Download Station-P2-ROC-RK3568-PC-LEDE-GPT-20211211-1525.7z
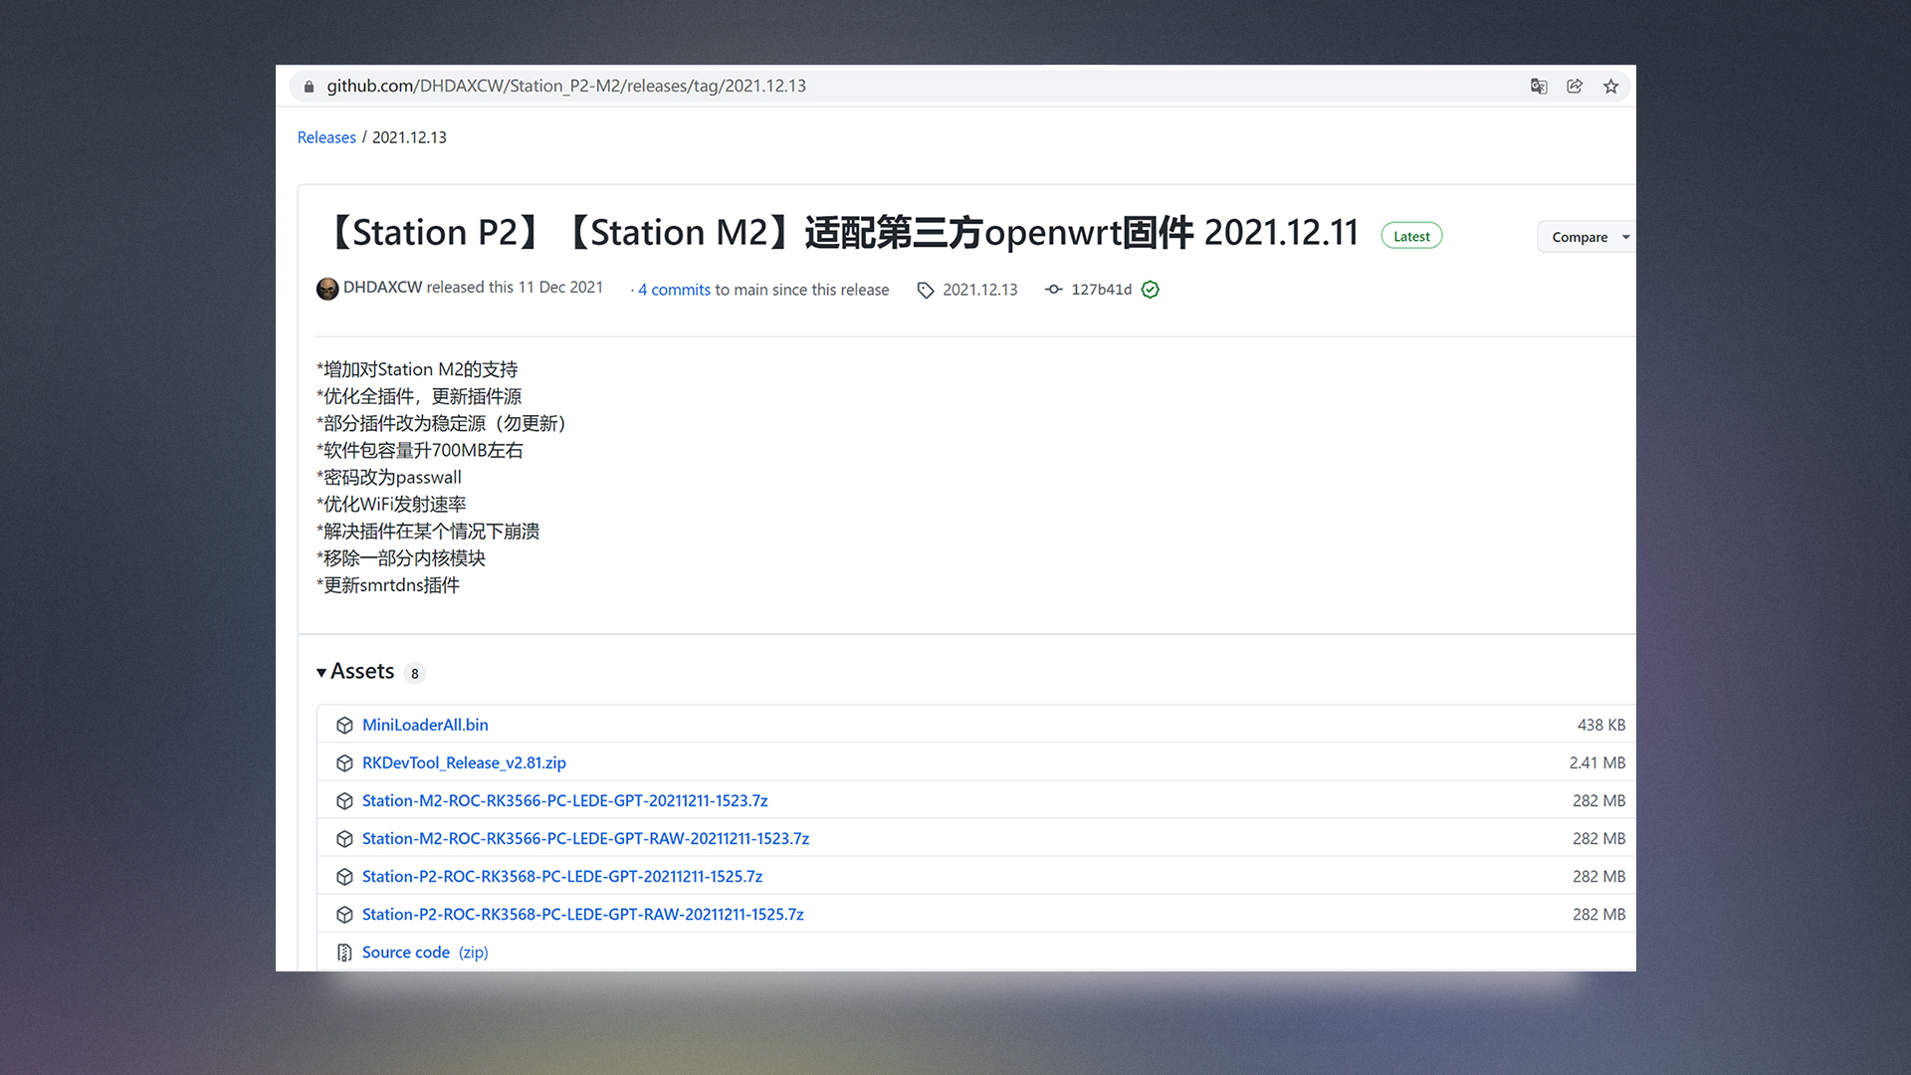 click(562, 876)
